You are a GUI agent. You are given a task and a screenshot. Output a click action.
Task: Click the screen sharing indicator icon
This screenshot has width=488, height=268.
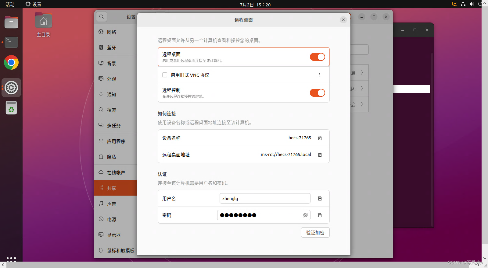[455, 4]
